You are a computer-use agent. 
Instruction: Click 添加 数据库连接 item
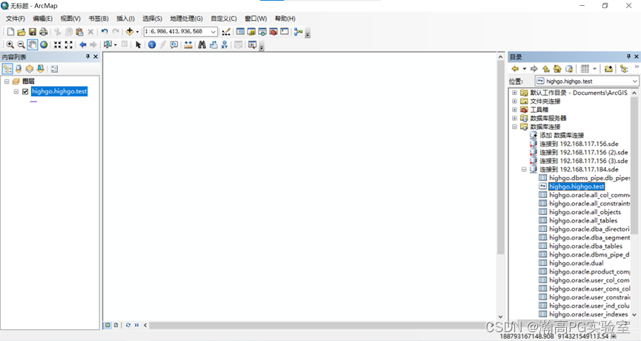tap(562, 136)
